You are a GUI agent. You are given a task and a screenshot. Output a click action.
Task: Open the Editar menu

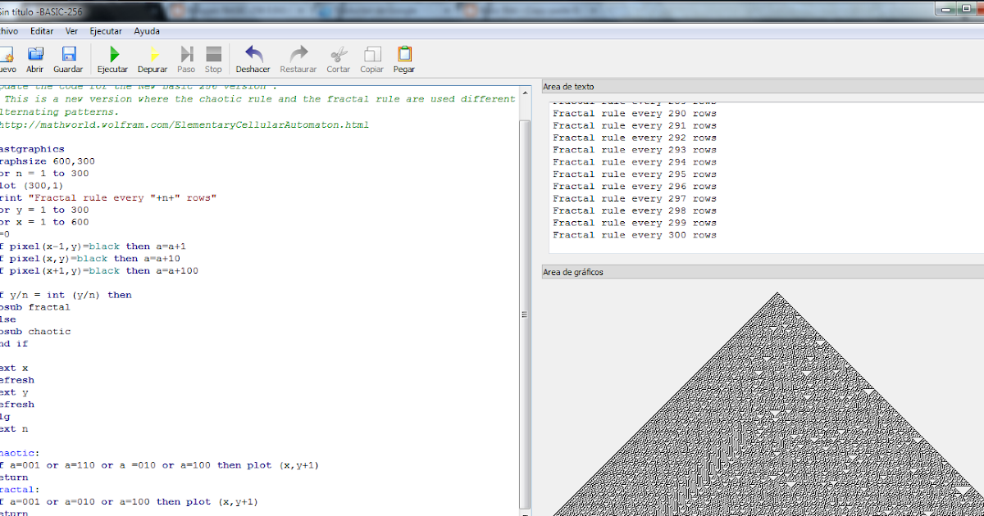coord(42,30)
